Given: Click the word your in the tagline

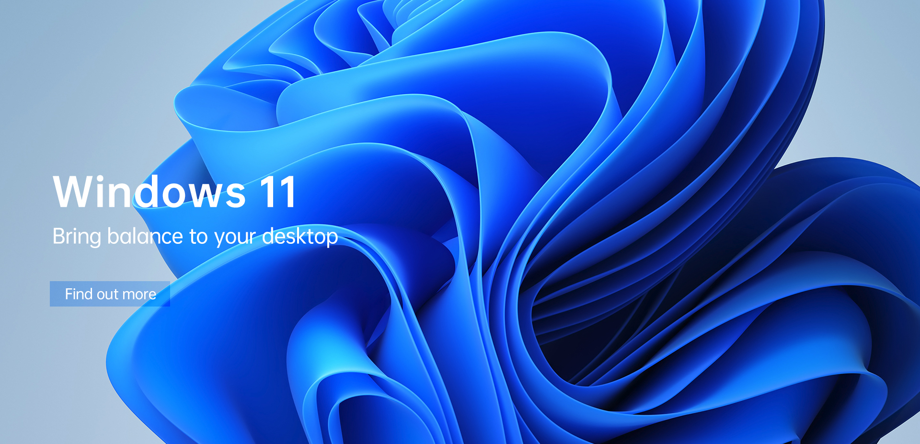Looking at the screenshot, I should [235, 238].
